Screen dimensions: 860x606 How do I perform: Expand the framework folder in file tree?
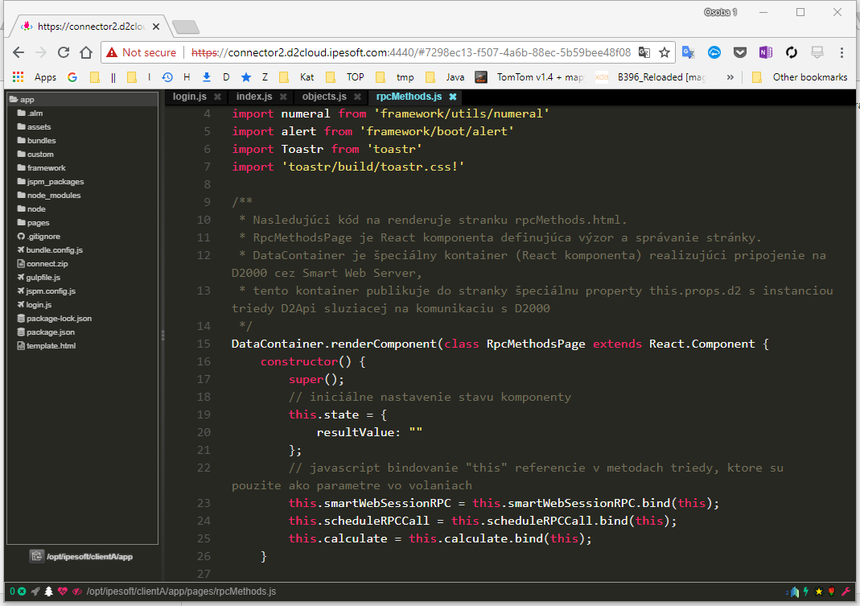(46, 167)
